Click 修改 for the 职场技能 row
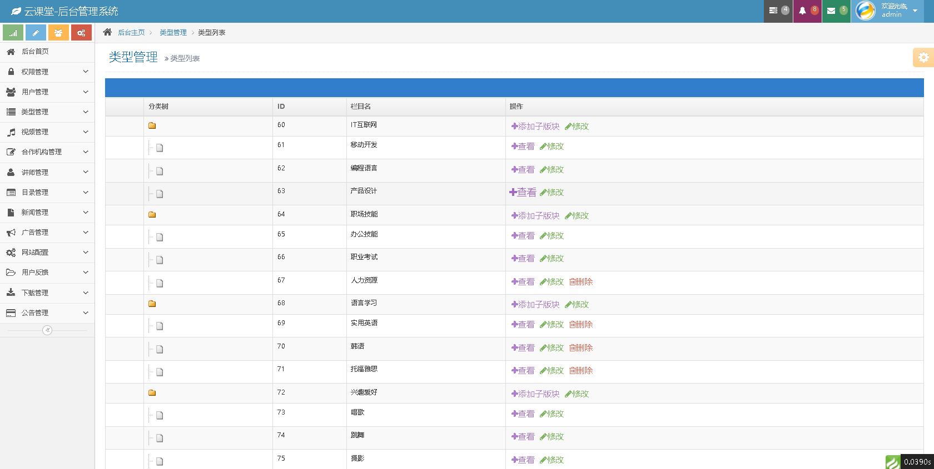The image size is (934, 469). [x=577, y=216]
